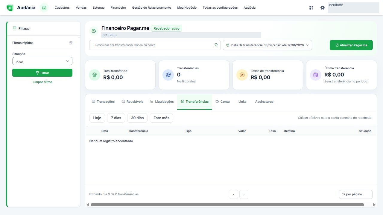383x215 pixels.
Task: Click the Atualizar Pagar.me button
Action: [351, 45]
